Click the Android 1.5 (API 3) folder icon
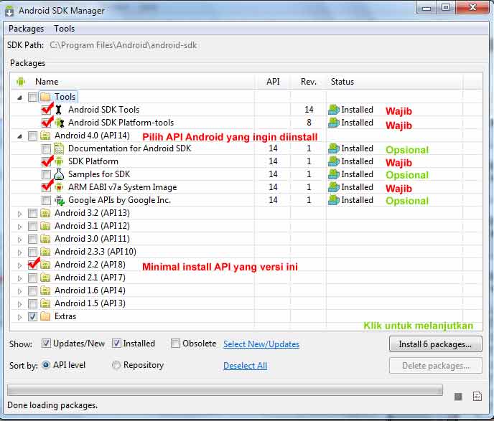 pyautogui.click(x=45, y=303)
